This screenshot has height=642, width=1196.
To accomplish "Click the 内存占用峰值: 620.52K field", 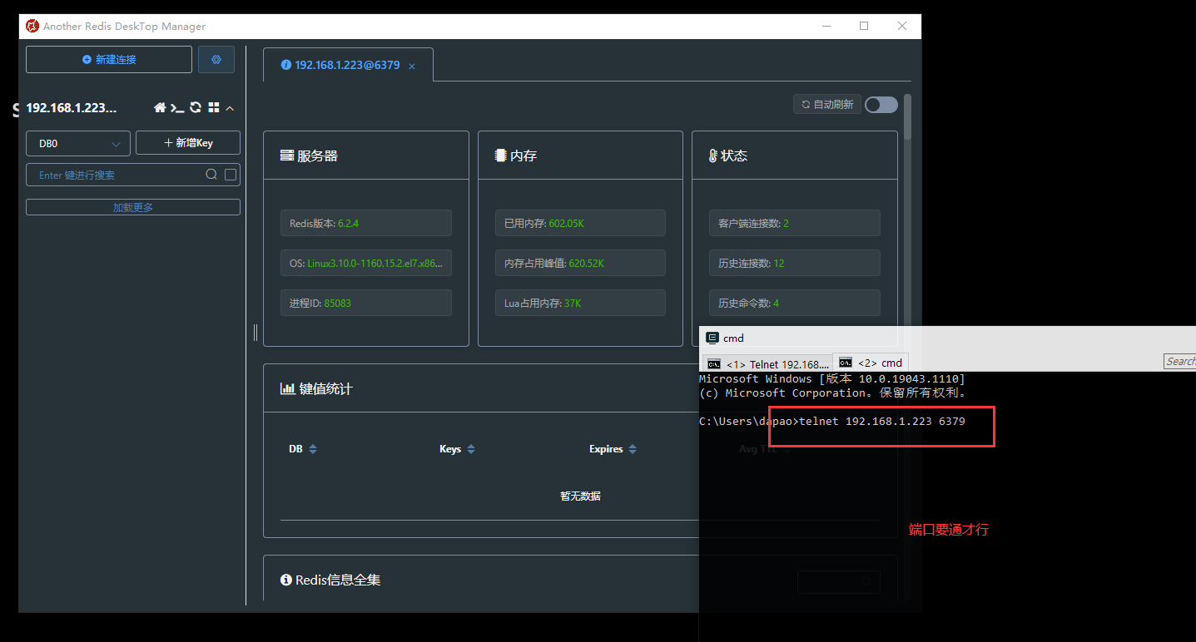I will (580, 263).
